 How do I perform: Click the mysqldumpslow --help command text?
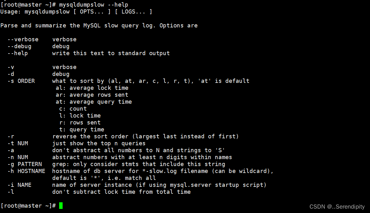point(94,5)
